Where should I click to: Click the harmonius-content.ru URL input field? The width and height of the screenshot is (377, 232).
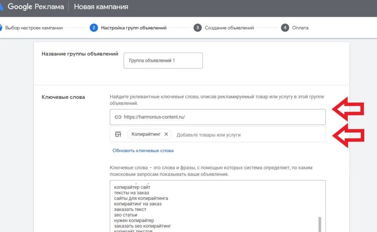point(221,117)
